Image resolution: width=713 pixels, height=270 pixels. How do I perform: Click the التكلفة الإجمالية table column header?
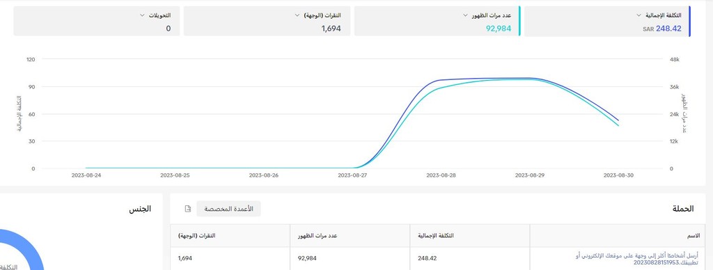[436, 236]
